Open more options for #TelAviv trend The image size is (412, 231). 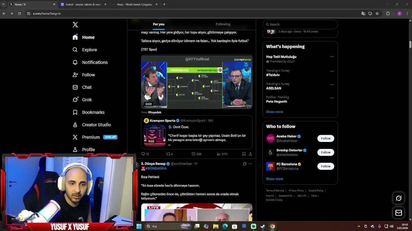(332, 71)
